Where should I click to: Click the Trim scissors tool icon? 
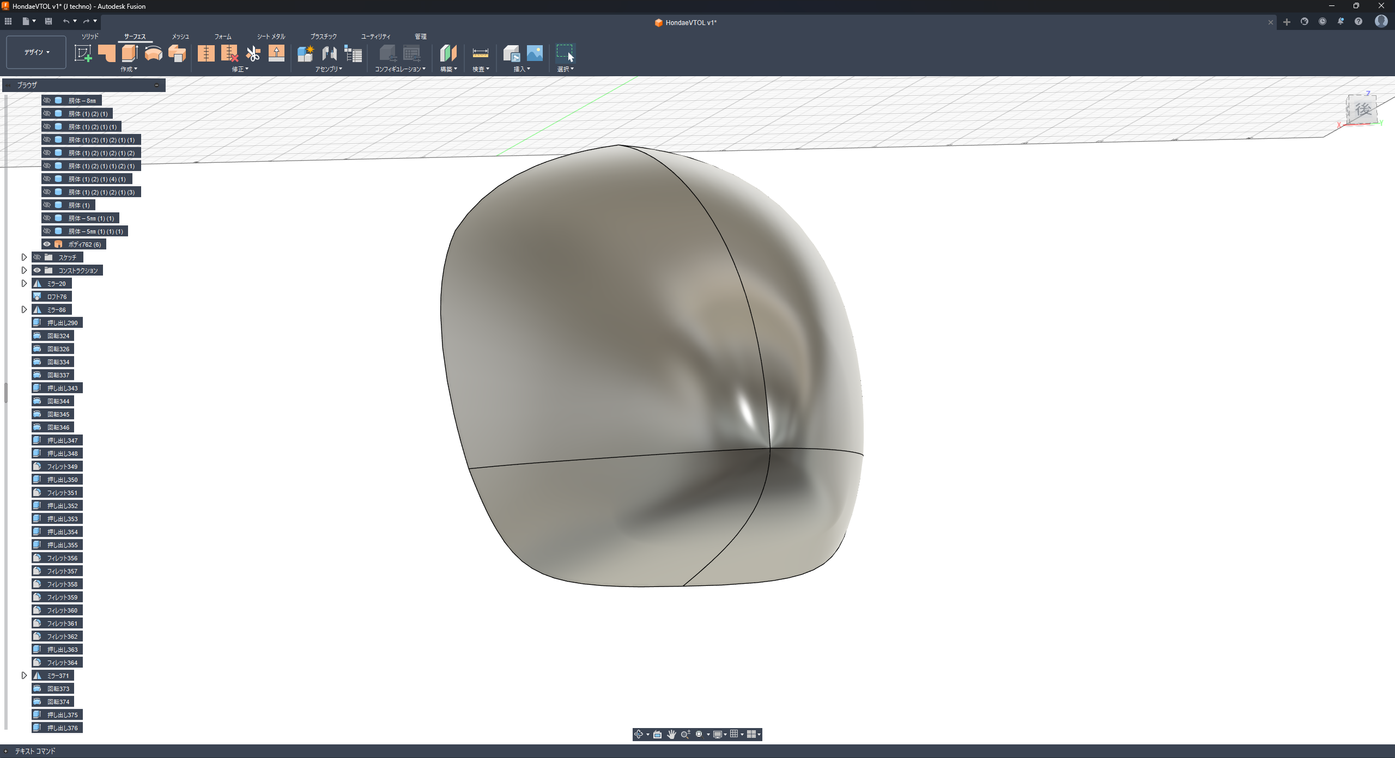(253, 53)
